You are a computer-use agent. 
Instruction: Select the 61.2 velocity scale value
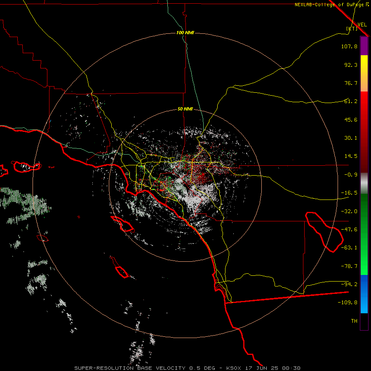click(x=351, y=101)
